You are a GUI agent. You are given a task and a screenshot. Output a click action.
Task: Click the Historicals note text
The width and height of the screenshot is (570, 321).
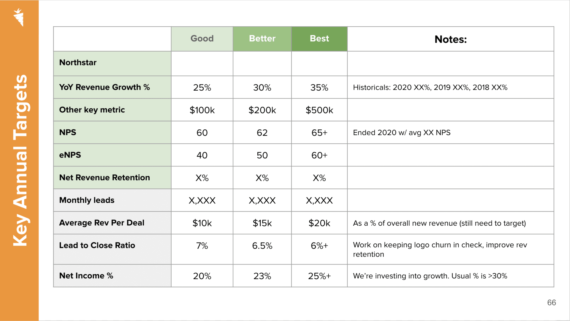point(430,87)
